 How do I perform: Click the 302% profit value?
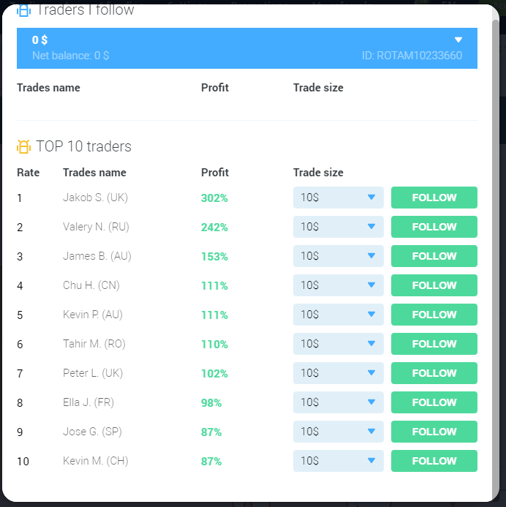(214, 198)
